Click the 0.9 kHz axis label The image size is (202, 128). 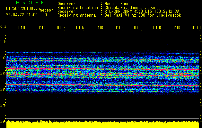pyautogui.click(x=3, y=74)
